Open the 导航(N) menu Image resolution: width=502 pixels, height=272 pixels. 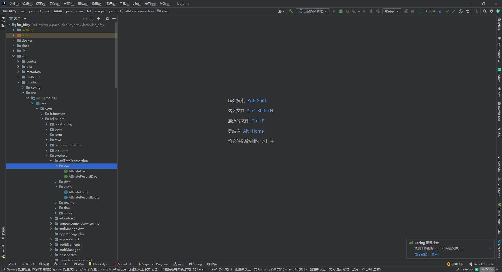(55, 4)
